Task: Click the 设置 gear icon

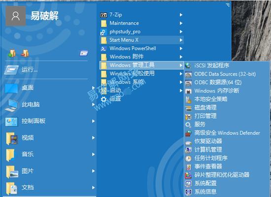Action: pyautogui.click(x=103, y=99)
